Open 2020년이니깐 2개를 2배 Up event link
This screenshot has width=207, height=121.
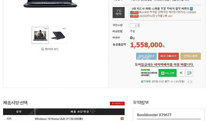[x=156, y=16]
